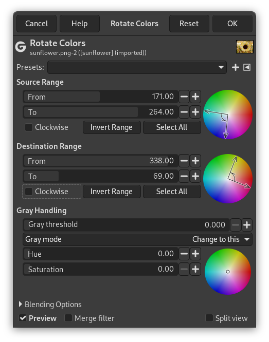Click the Saturation minus button
This screenshot has width=269, height=342.
point(184,269)
